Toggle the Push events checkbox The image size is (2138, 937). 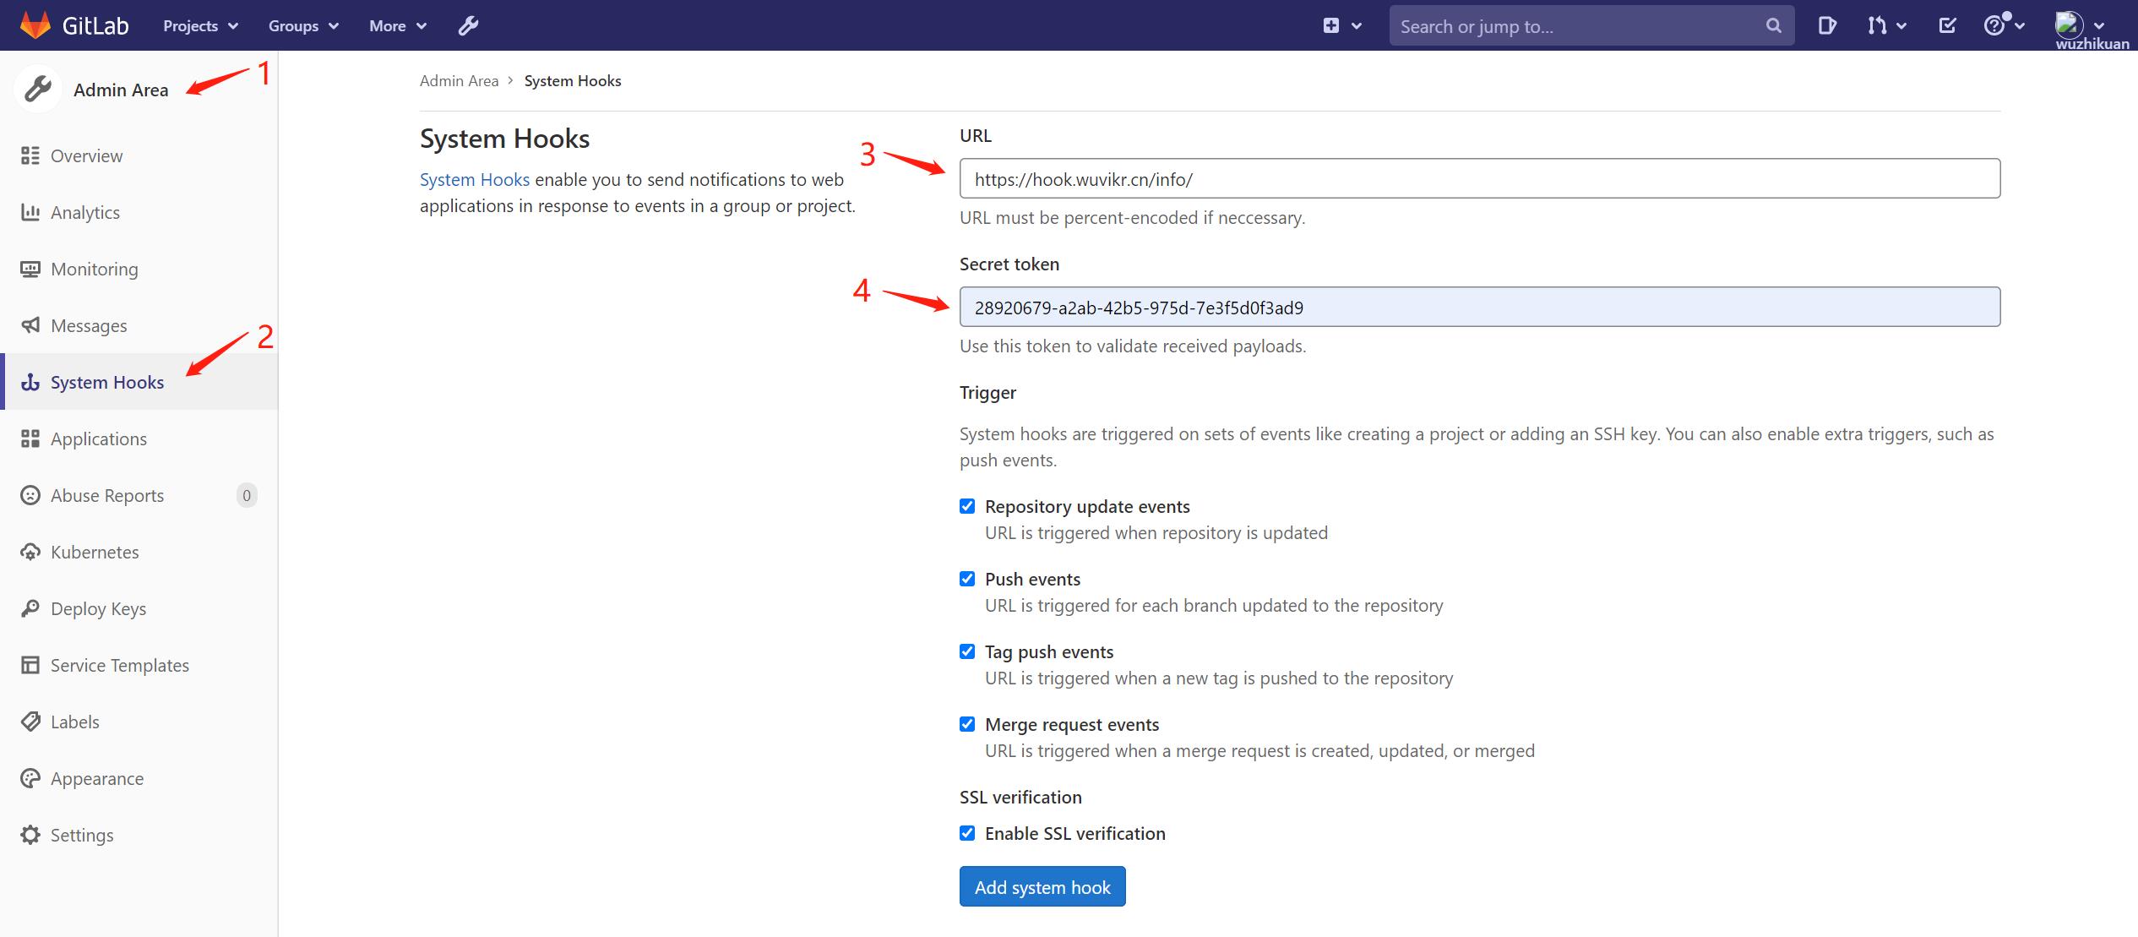(x=967, y=579)
